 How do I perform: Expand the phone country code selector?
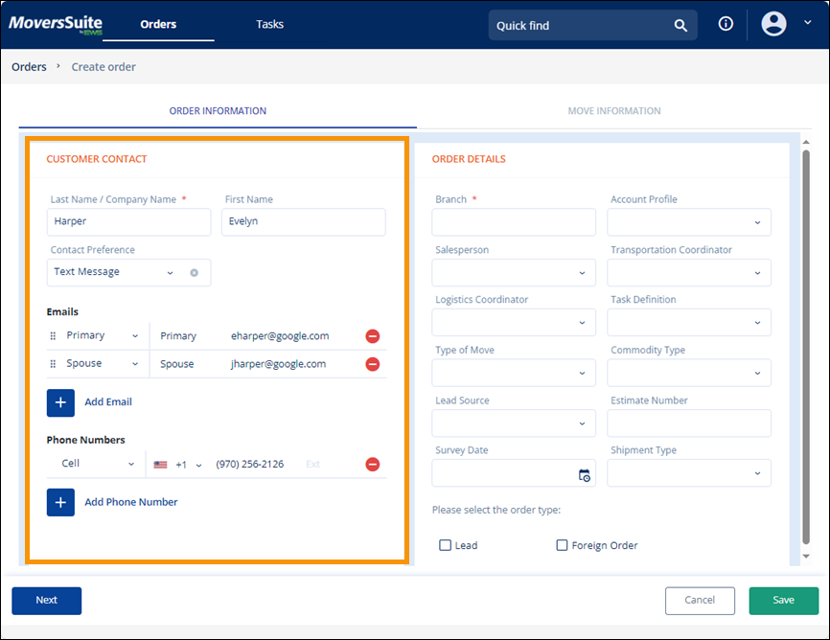[178, 465]
